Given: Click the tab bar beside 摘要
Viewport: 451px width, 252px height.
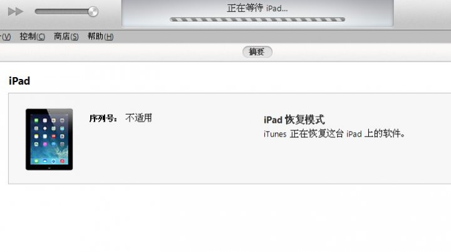Looking at the screenshot, I should 115,52.
